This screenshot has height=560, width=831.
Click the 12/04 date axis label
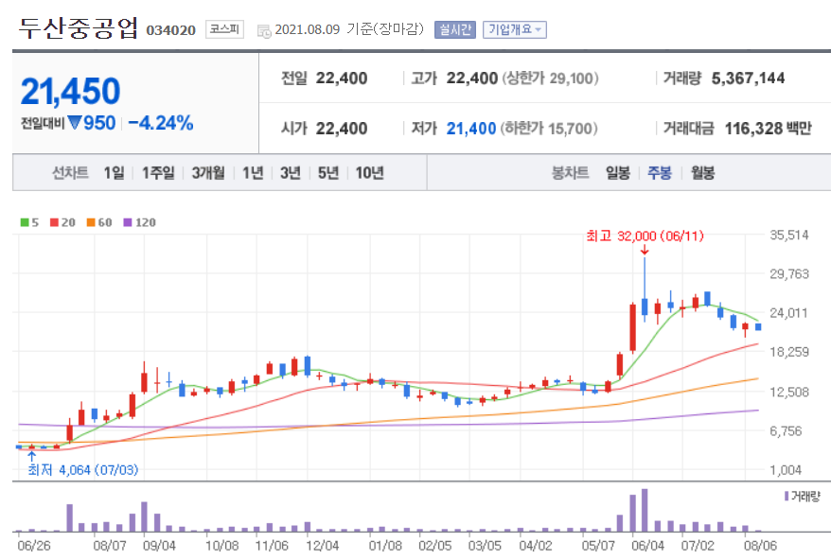(x=322, y=545)
